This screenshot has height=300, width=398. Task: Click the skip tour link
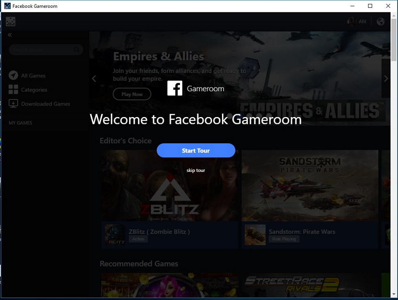coord(196,170)
